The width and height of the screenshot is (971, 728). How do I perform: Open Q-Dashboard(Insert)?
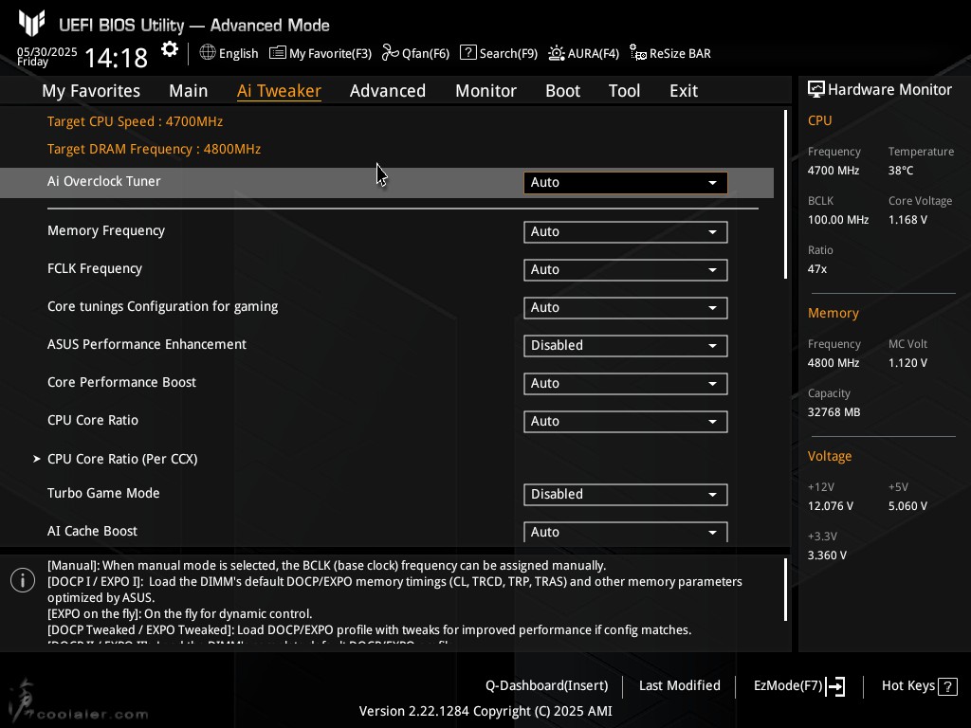(547, 686)
